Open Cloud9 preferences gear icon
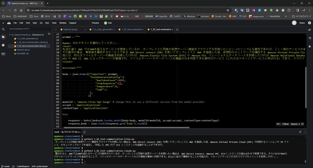Viewport: 313px width, 168px height. [x=310, y=23]
